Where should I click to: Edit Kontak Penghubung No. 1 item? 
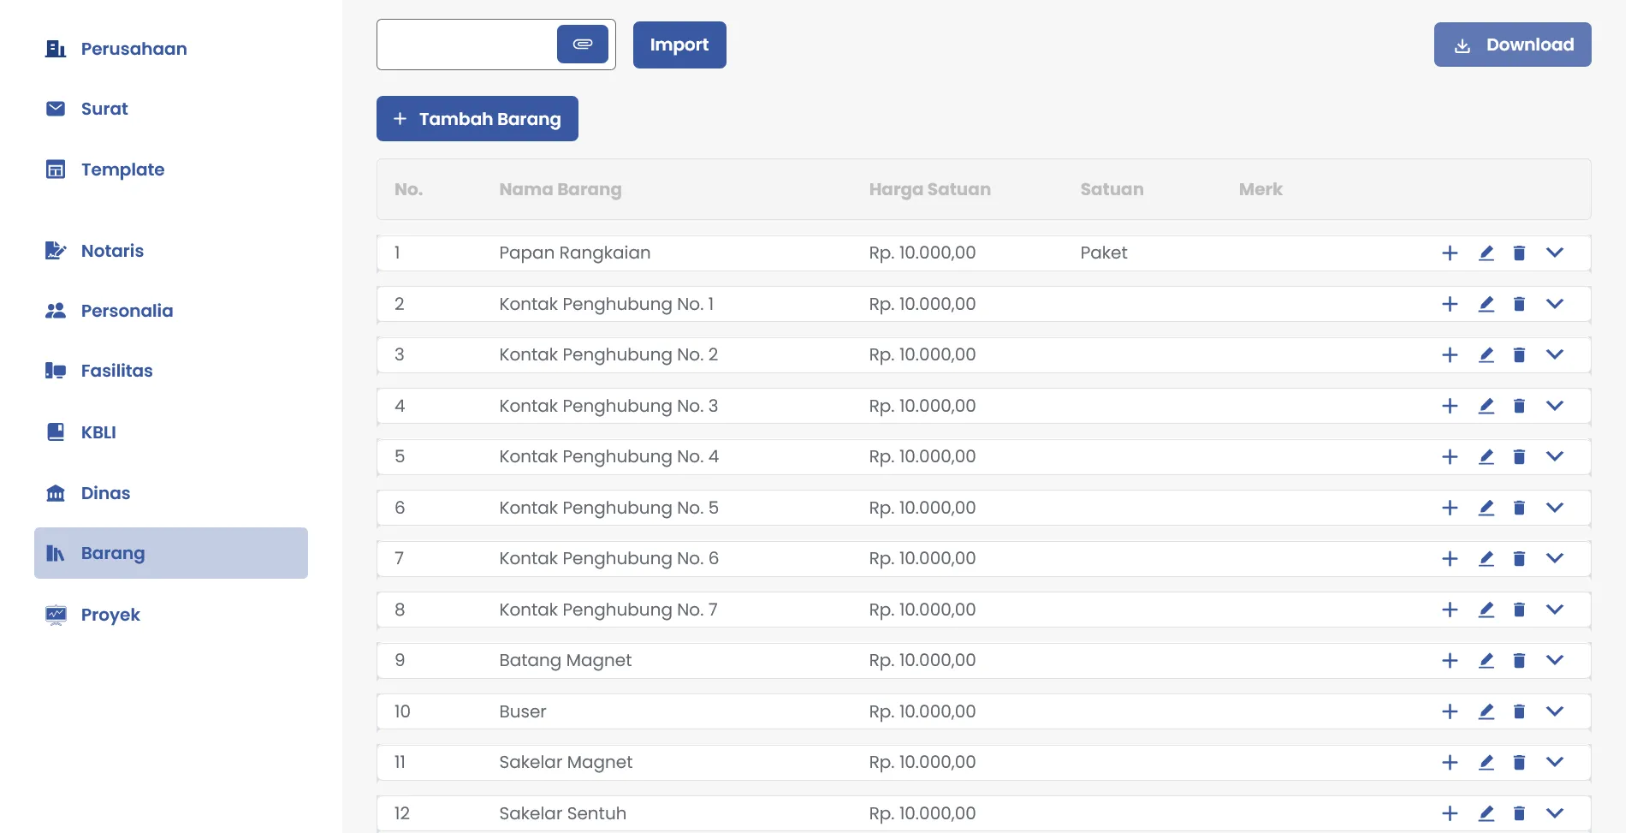click(1486, 304)
